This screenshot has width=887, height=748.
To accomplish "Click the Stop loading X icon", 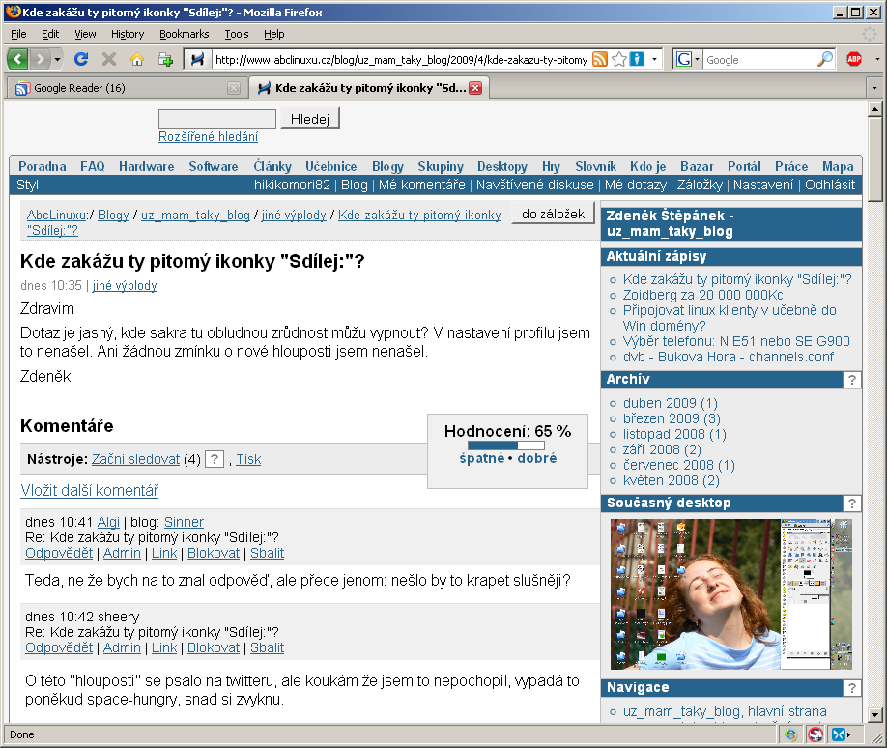I will click(108, 59).
